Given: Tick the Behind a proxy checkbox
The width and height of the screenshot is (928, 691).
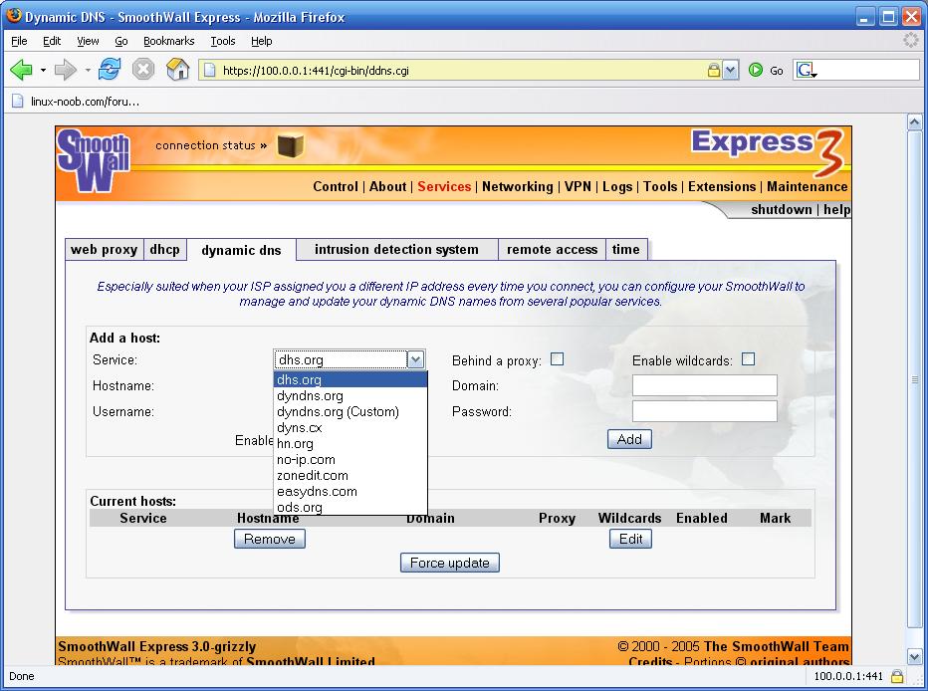Looking at the screenshot, I should [x=557, y=359].
